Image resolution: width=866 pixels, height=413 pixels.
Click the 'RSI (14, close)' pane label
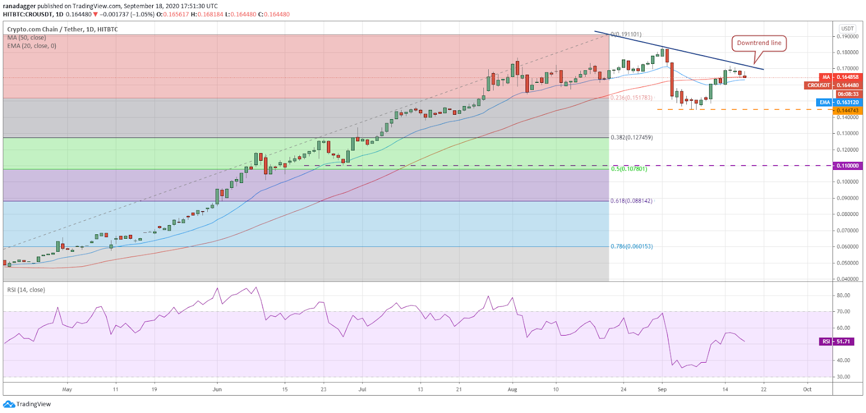26,290
